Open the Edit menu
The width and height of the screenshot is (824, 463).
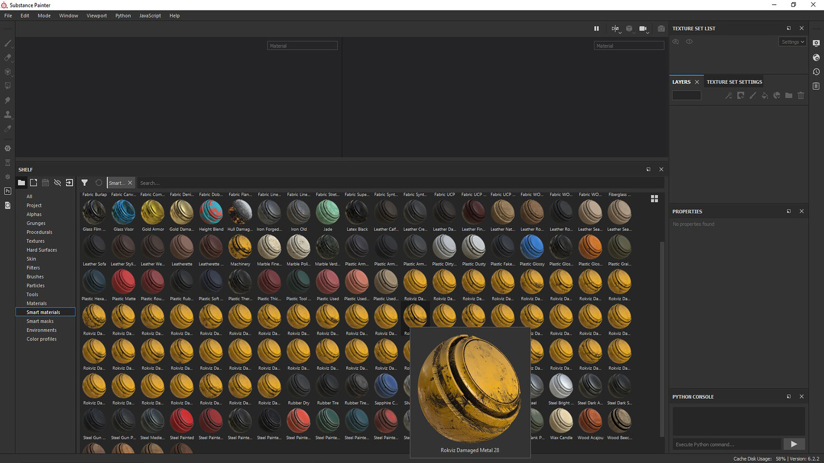(x=25, y=16)
